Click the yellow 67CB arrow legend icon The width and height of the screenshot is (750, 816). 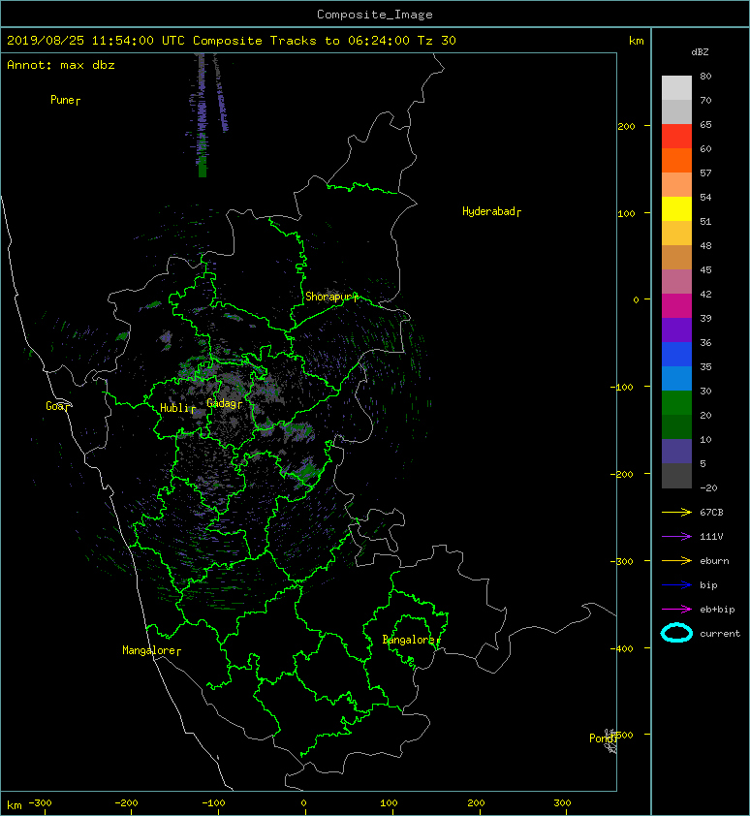[676, 512]
